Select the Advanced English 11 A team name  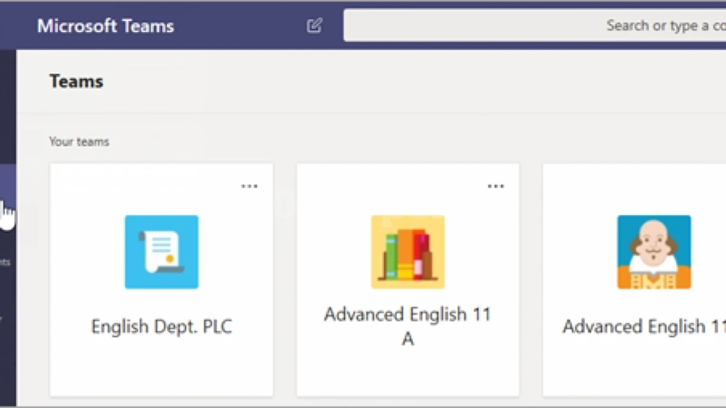[x=407, y=327]
